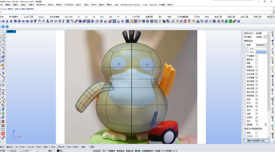Switch to the 多边形建模 toolbar tab
The height and width of the screenshot is (152, 275).
click(54, 17)
